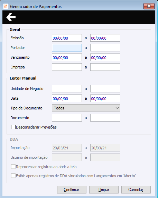Click the first Documento field
158x198 pixels.
pyautogui.click(x=67, y=118)
